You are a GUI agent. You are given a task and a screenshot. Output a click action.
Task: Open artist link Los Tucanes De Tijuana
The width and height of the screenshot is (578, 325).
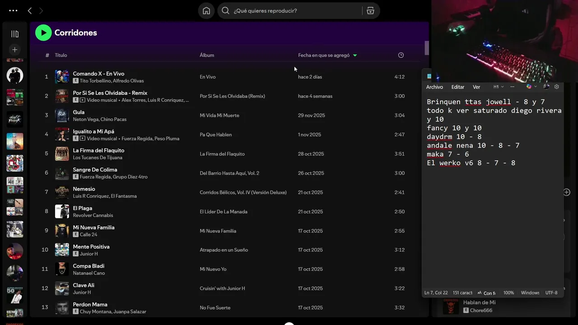pos(98,158)
